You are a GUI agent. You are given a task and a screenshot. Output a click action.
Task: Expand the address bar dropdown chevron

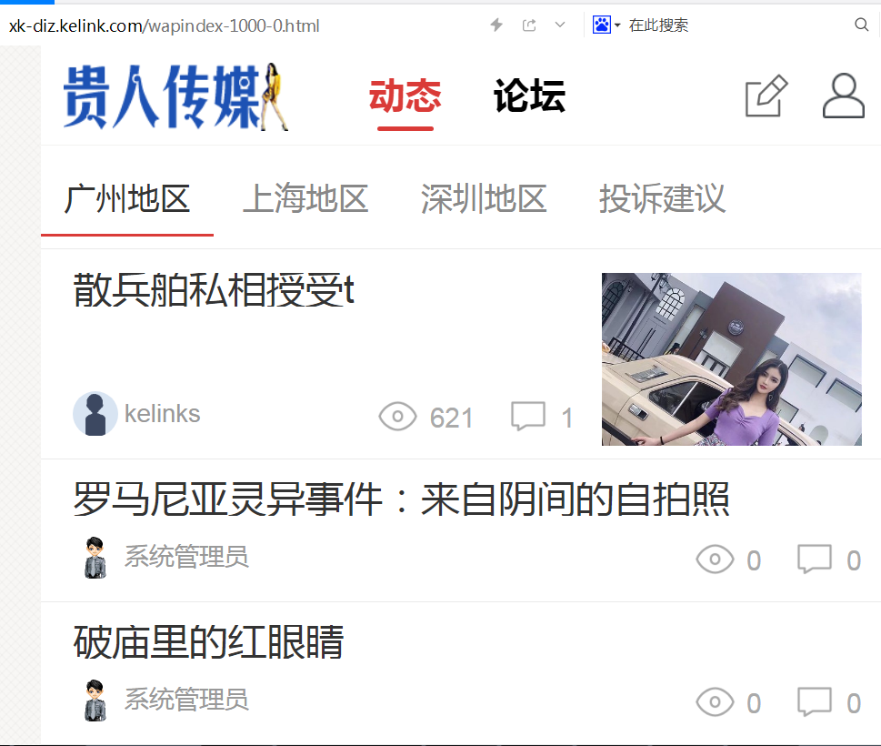[560, 25]
